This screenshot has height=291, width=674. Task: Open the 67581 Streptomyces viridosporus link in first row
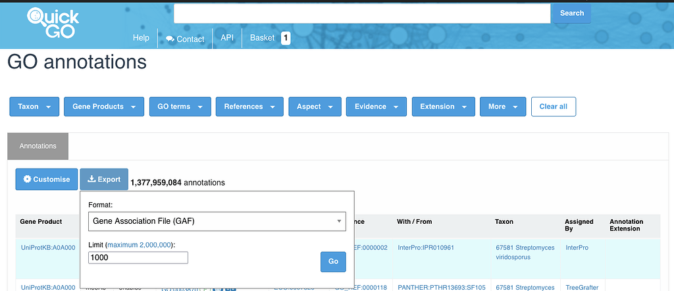coord(525,252)
